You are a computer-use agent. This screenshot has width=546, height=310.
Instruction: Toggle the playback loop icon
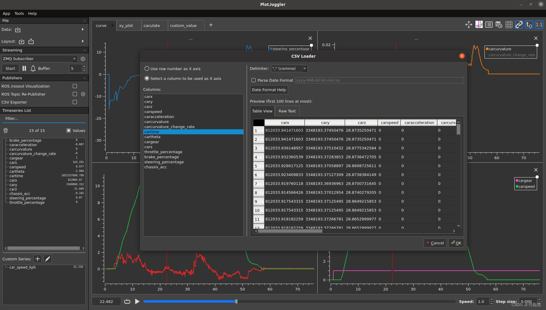pos(127,301)
